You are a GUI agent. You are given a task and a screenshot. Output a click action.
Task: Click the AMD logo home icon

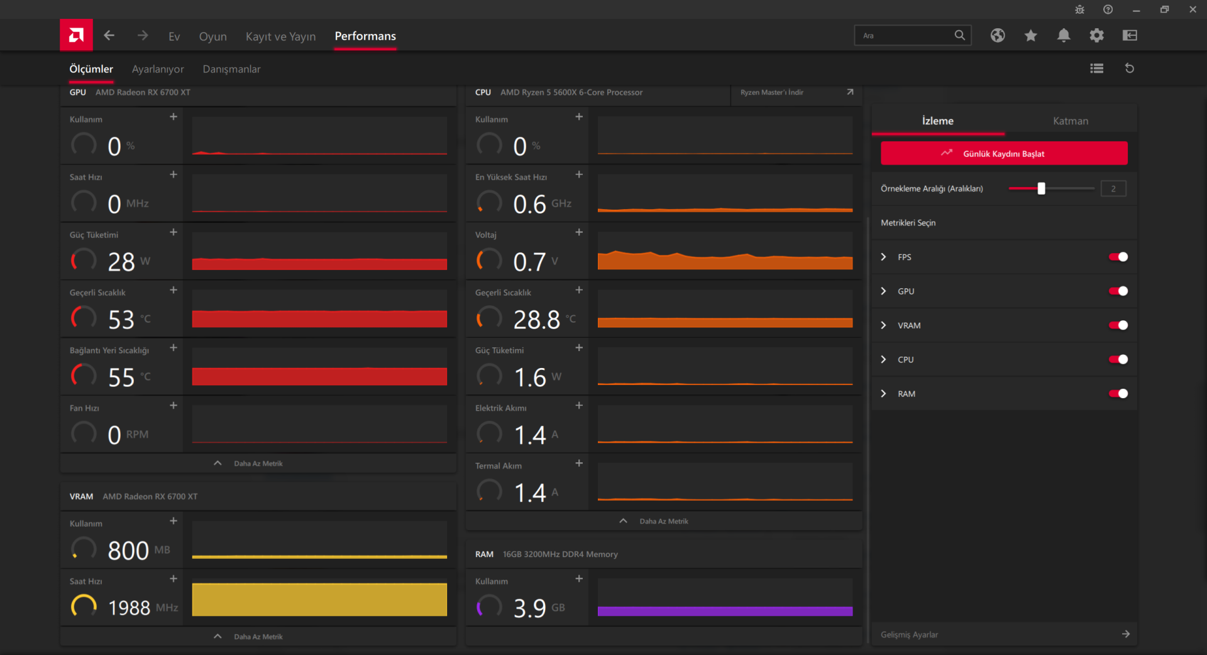click(76, 35)
